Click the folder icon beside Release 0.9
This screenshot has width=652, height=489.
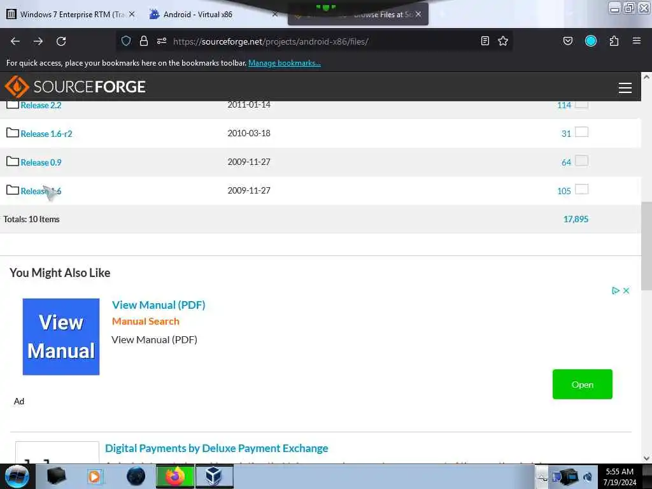click(13, 162)
